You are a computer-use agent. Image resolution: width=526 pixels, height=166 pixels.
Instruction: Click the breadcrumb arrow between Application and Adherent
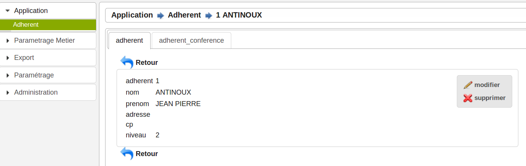tap(160, 16)
